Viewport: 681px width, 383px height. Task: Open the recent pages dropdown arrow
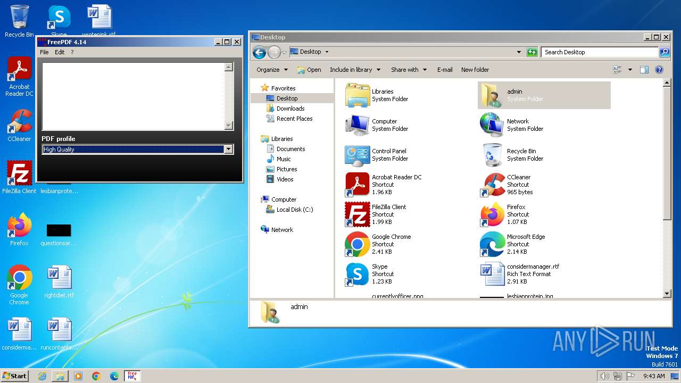(285, 52)
